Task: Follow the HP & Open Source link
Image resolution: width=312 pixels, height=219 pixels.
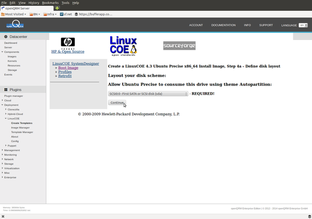Action: [68, 51]
